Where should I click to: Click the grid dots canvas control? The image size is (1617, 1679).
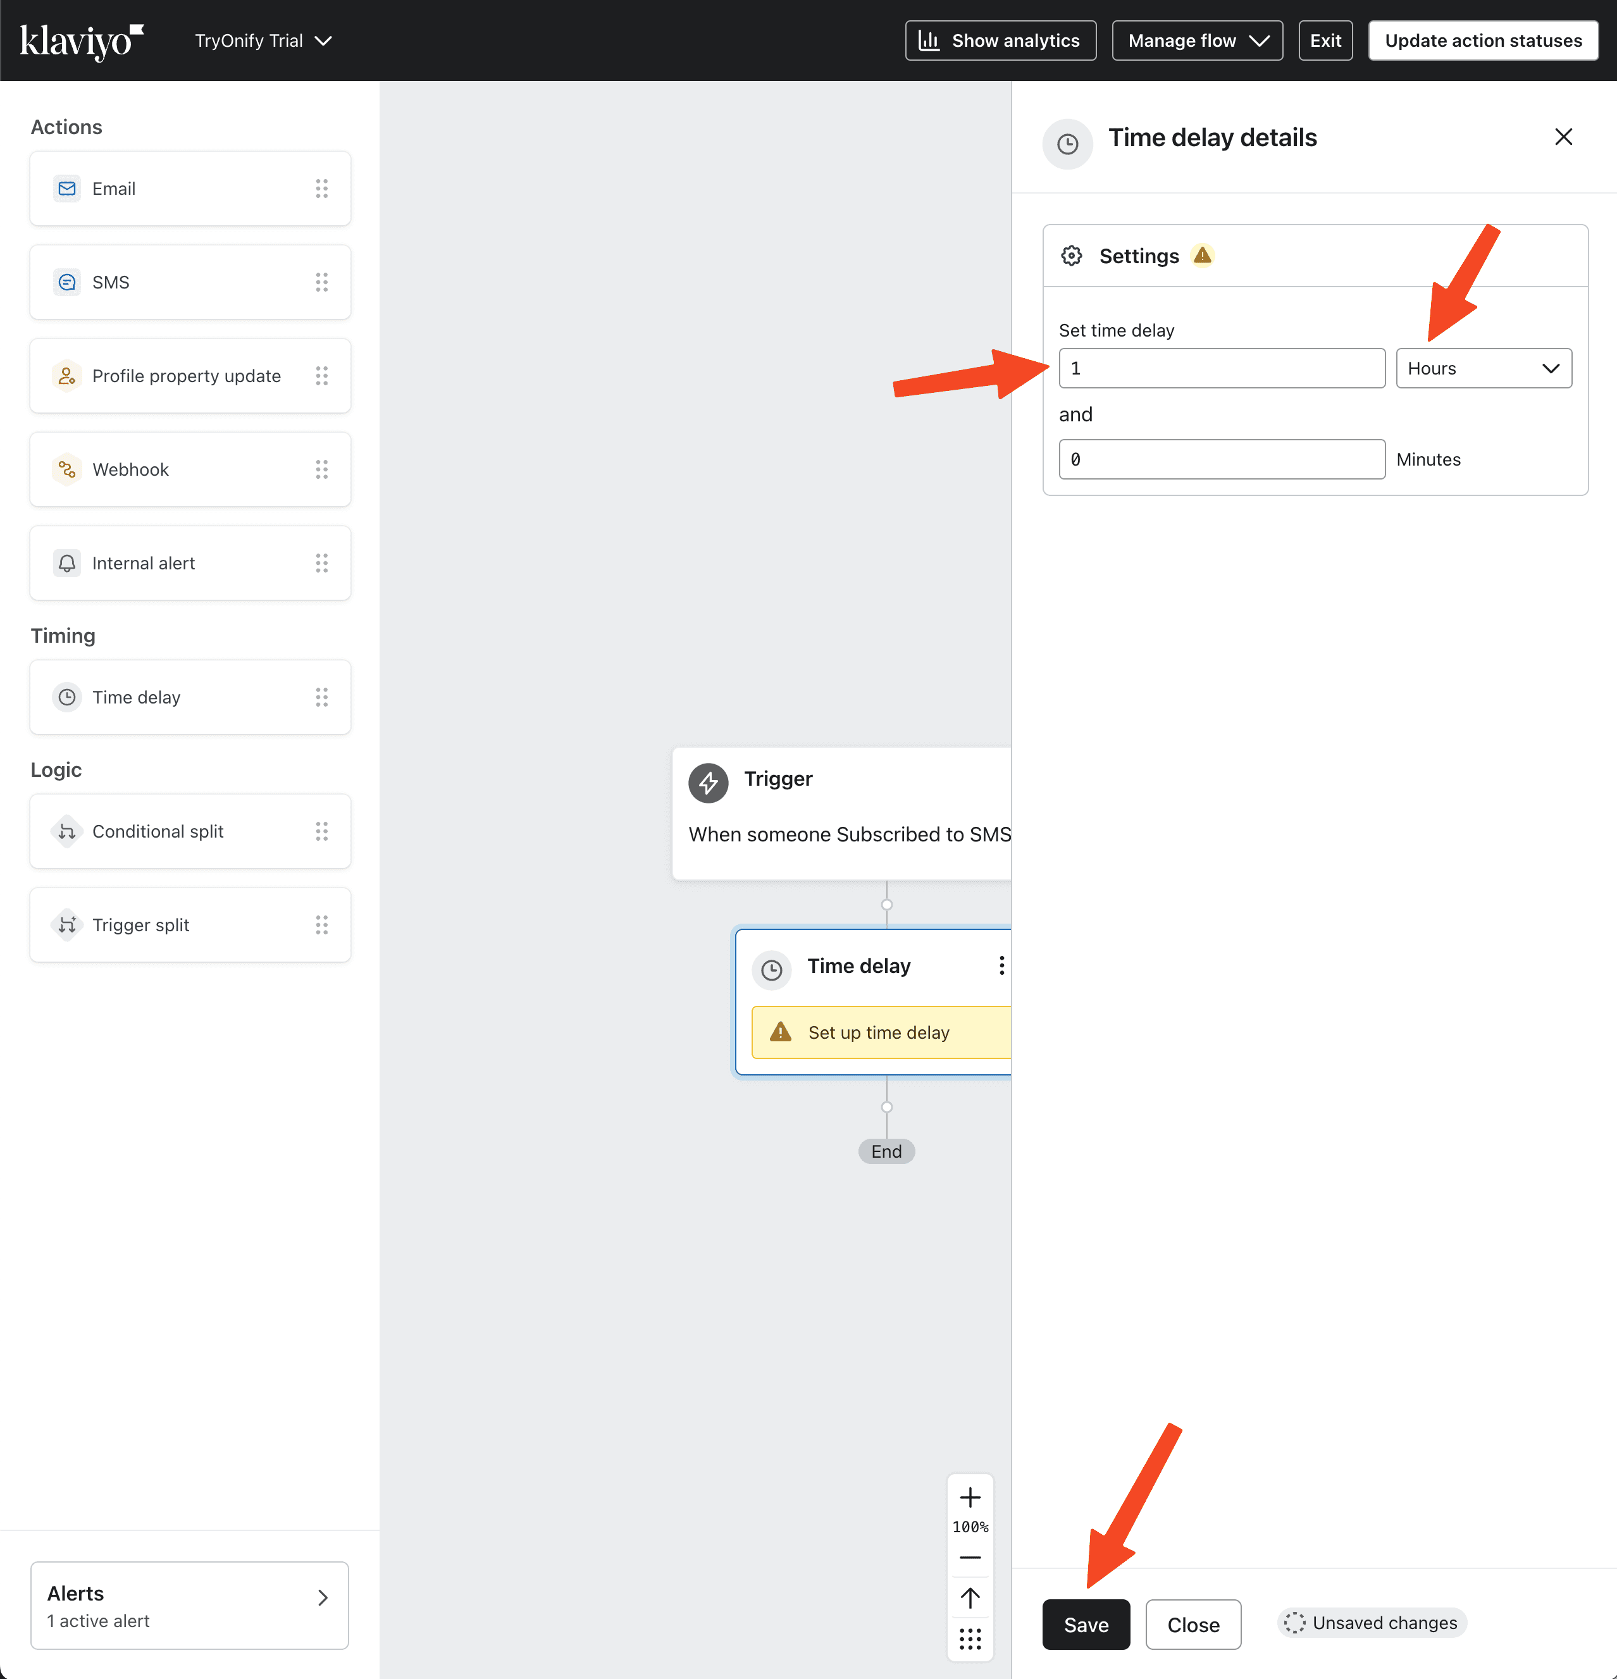click(970, 1639)
